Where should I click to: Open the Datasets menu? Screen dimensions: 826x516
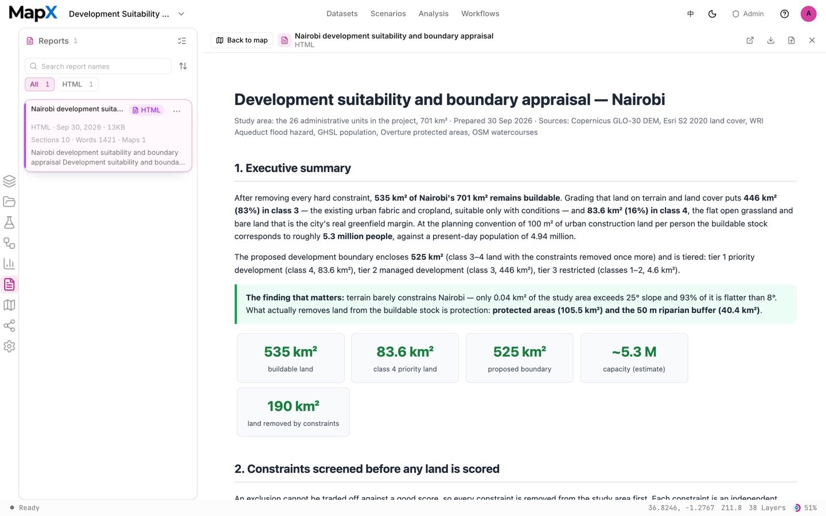coord(342,14)
